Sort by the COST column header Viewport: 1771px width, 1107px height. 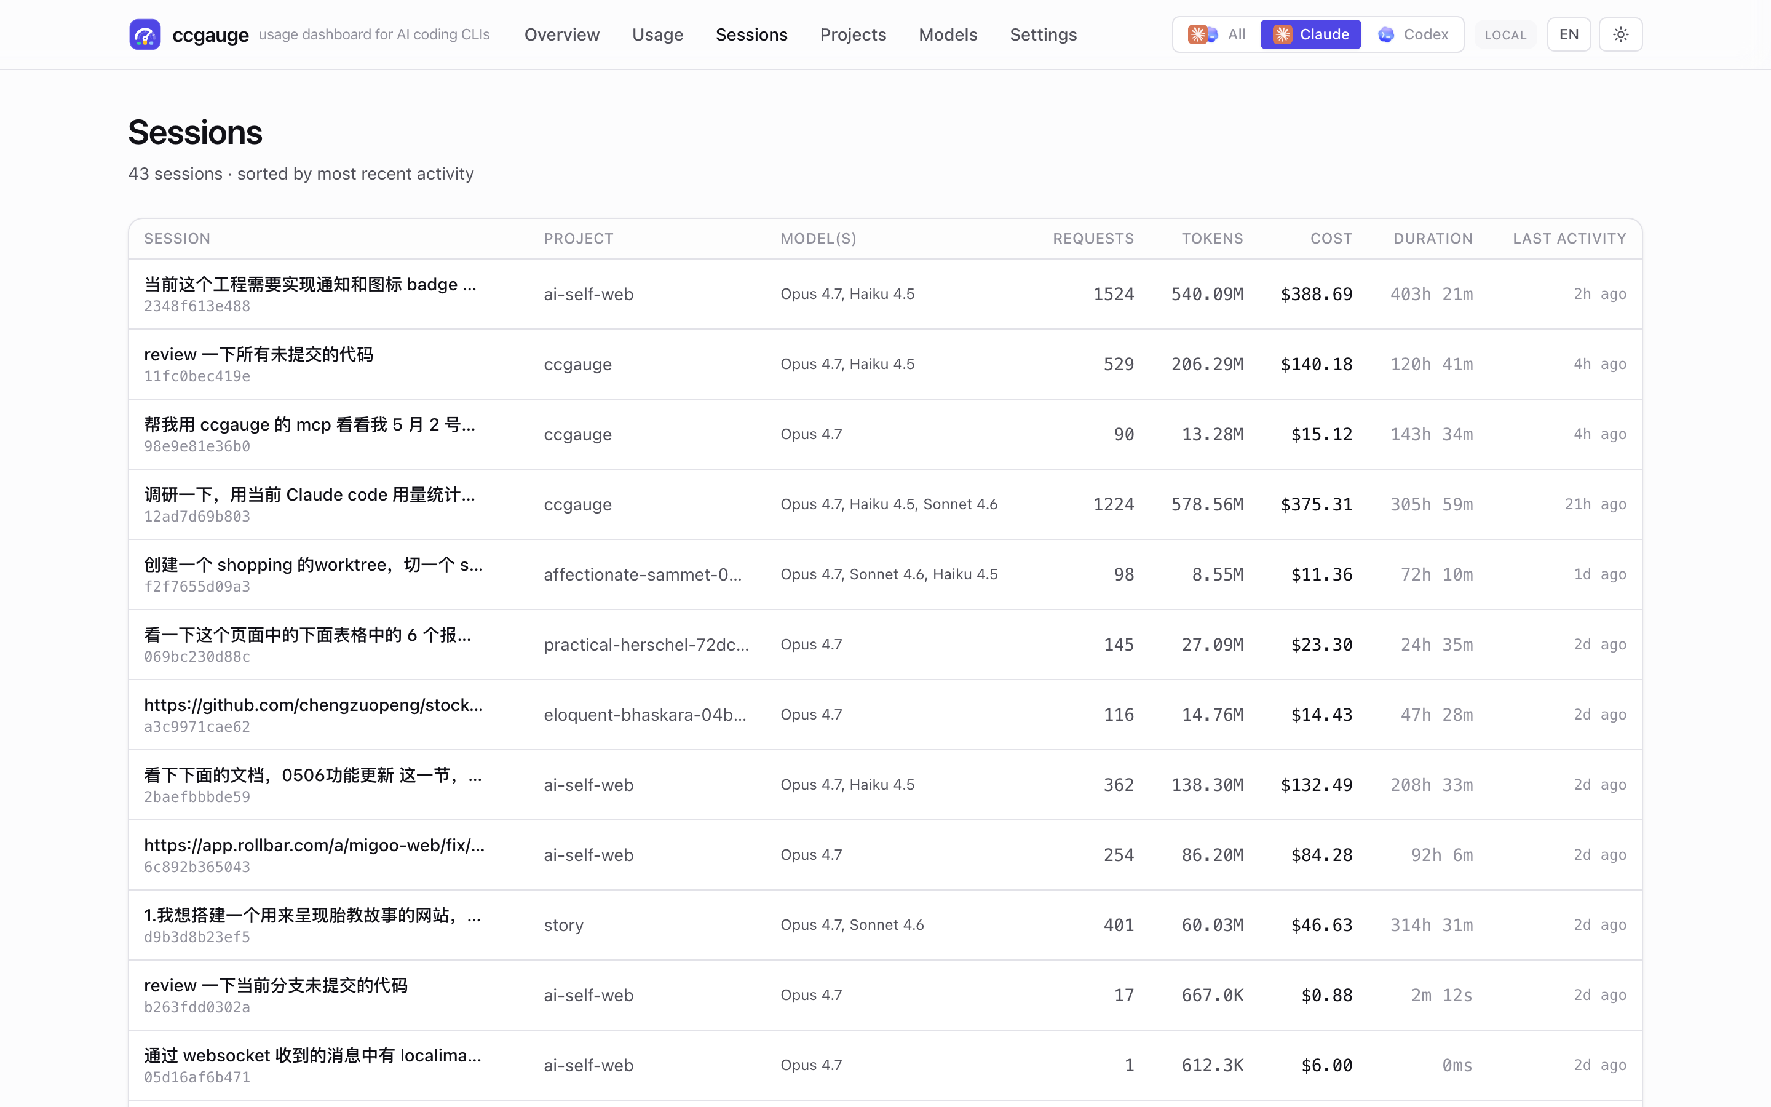pyautogui.click(x=1331, y=239)
